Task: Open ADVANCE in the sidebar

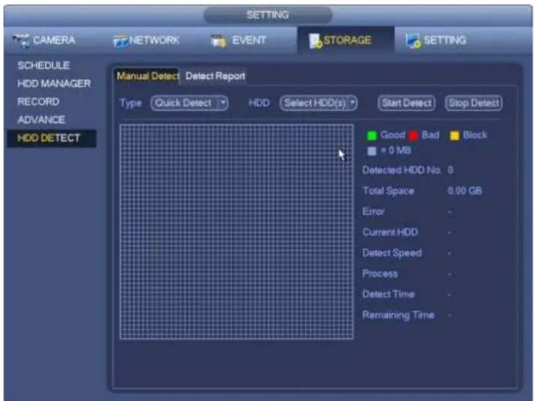Action: click(41, 120)
